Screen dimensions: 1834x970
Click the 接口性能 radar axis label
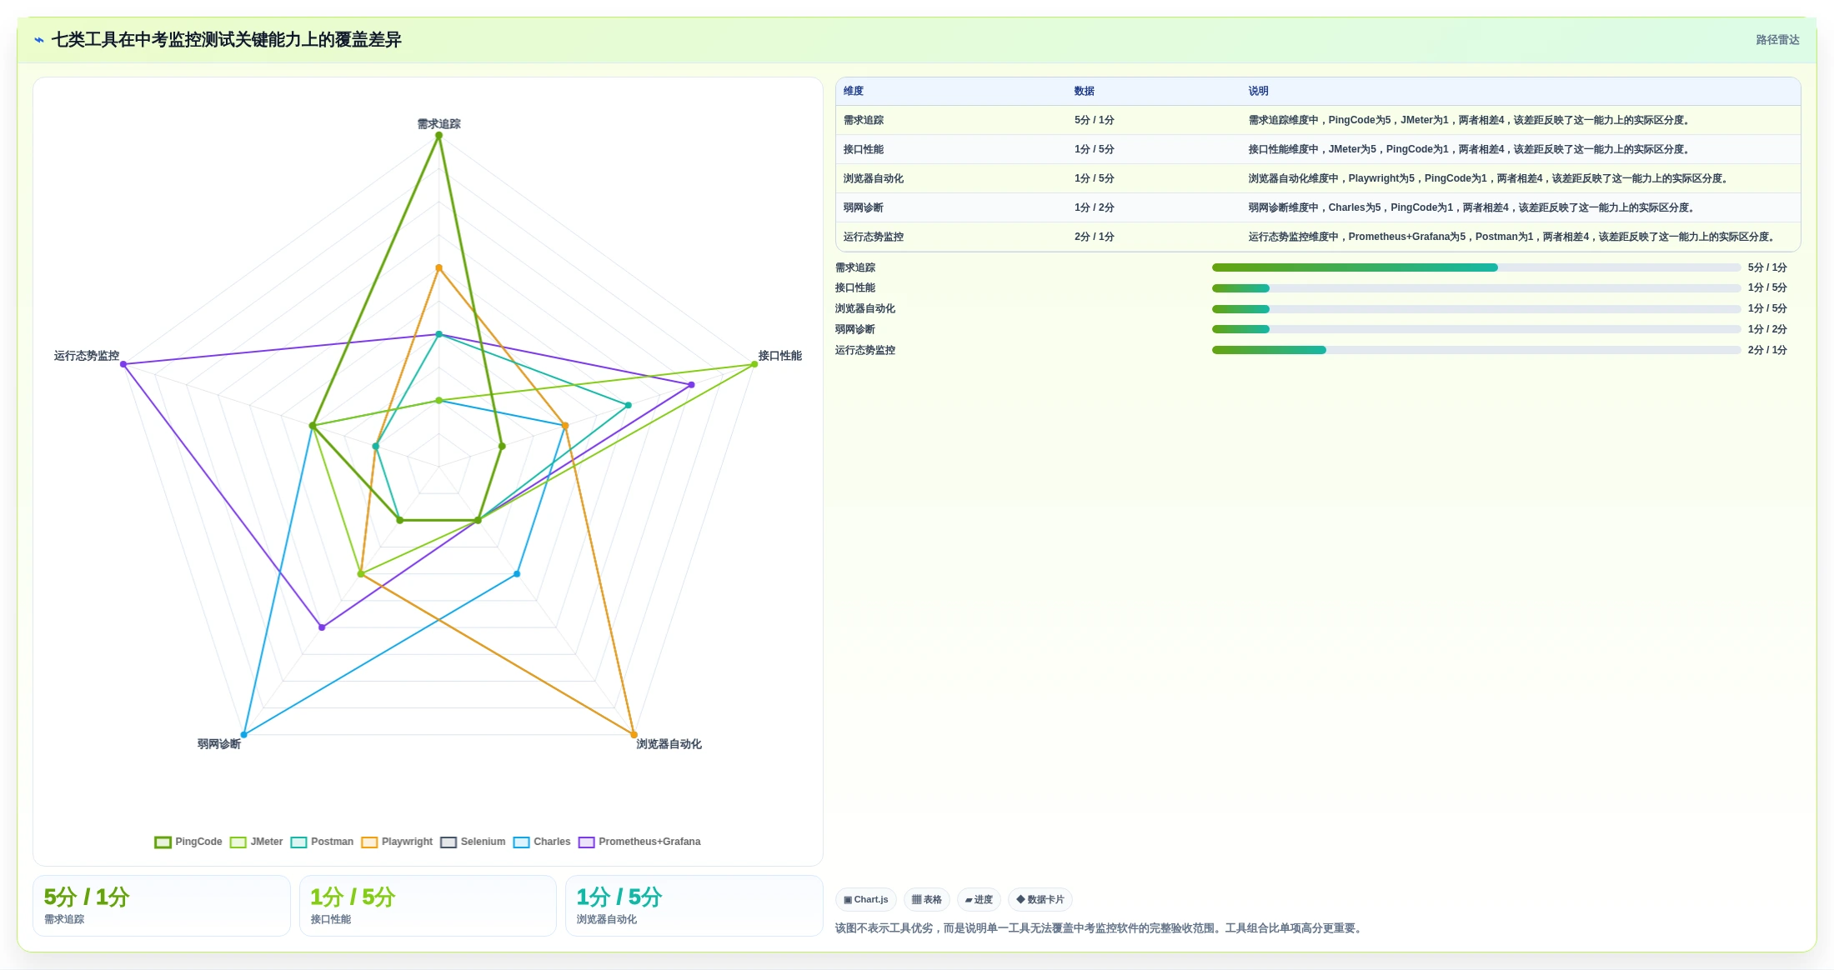pyautogui.click(x=780, y=356)
